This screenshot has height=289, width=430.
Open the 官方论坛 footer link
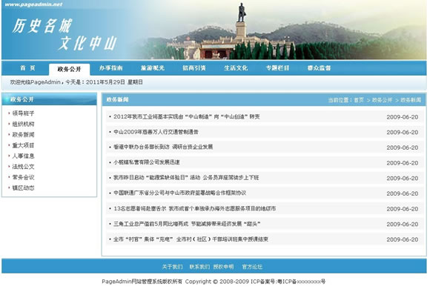tap(252, 267)
